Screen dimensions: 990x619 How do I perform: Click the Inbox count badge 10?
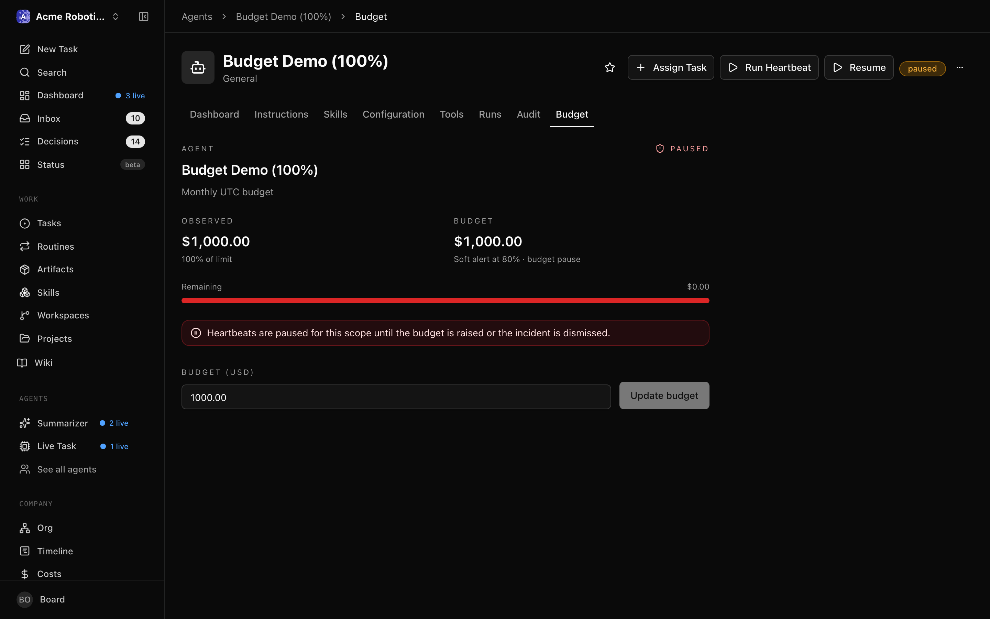click(135, 118)
